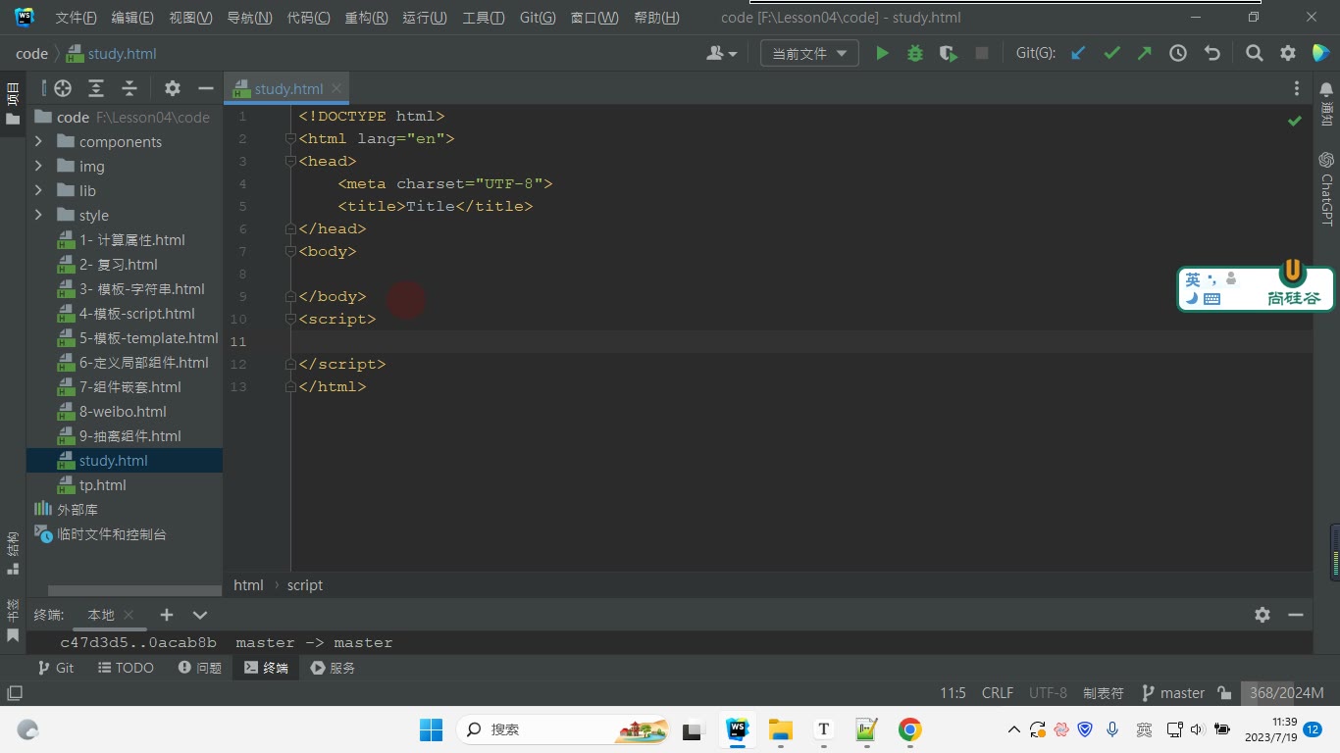Open the ChatGPT side panel
Image resolution: width=1340 pixels, height=753 pixels.
tap(1326, 189)
